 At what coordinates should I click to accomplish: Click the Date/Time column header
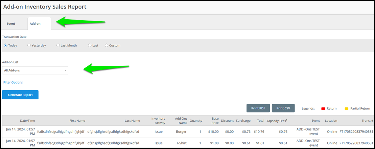coord(27,121)
